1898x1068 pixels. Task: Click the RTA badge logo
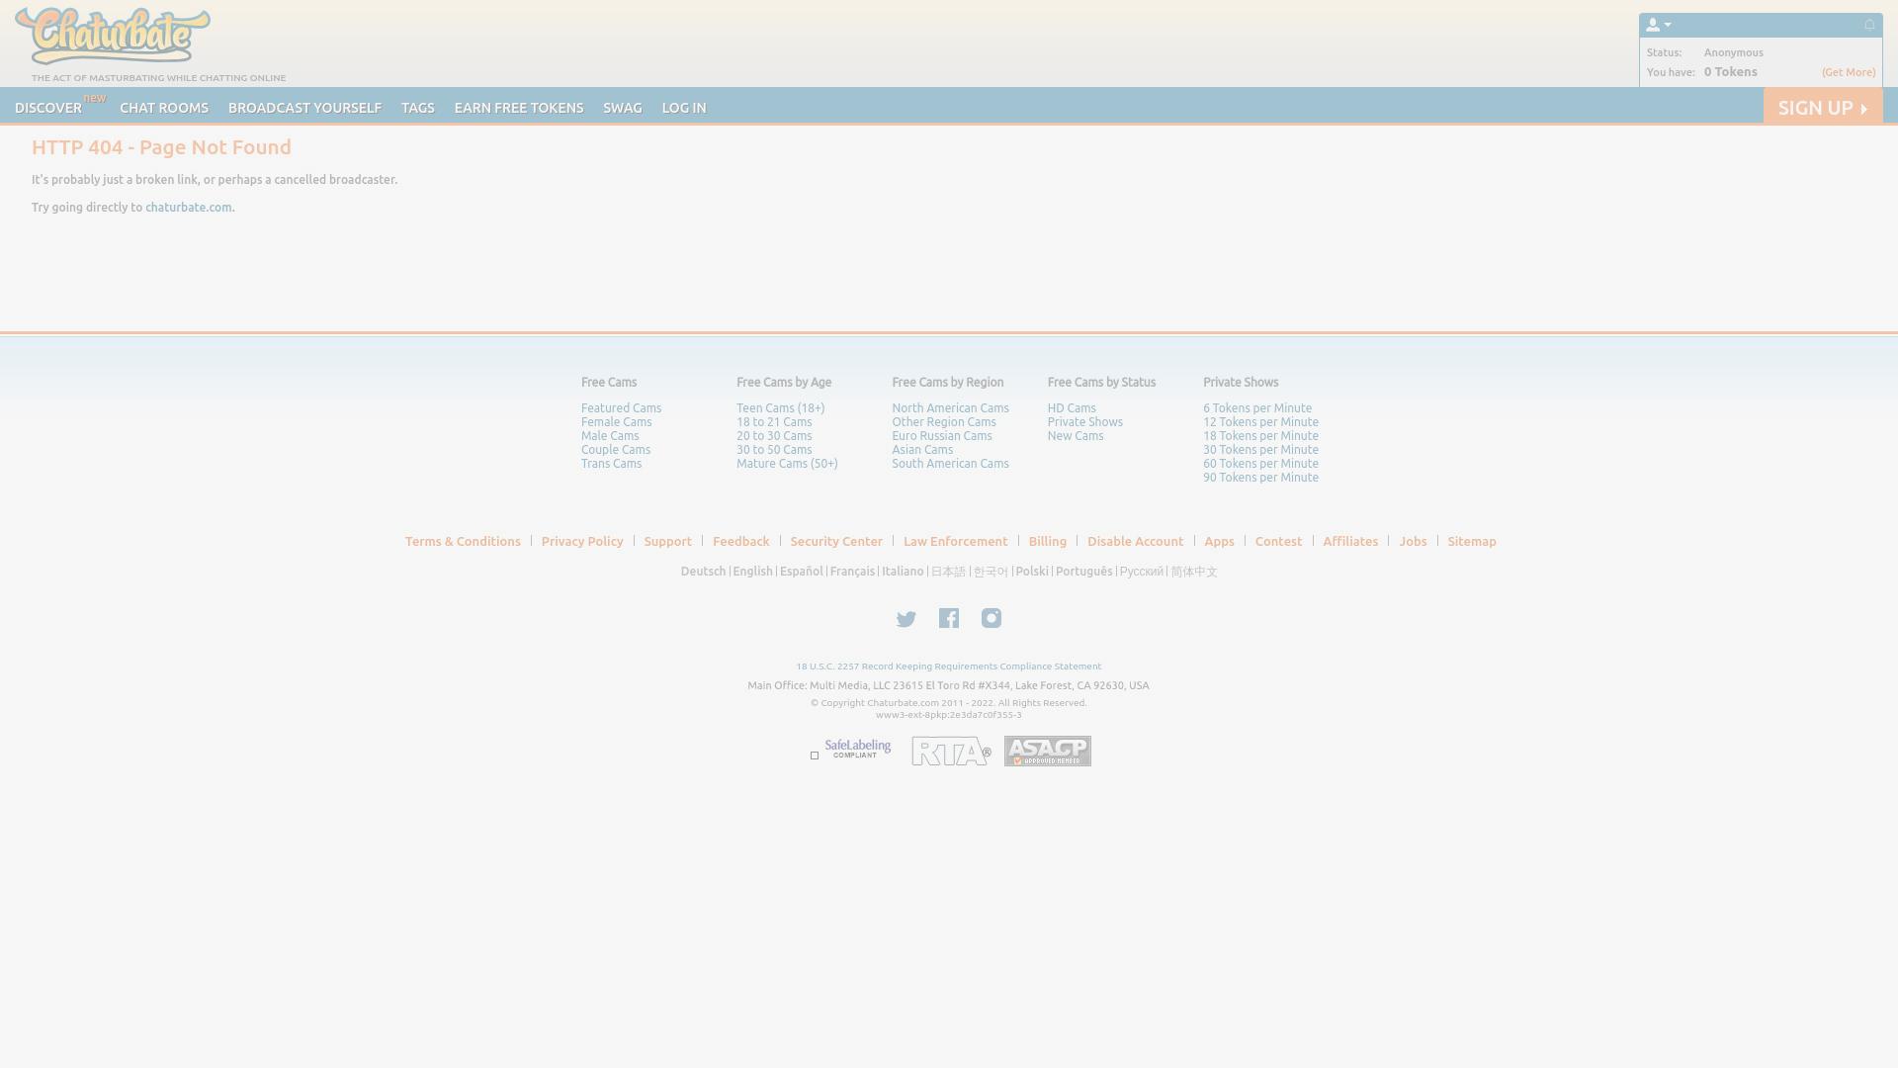tap(951, 752)
